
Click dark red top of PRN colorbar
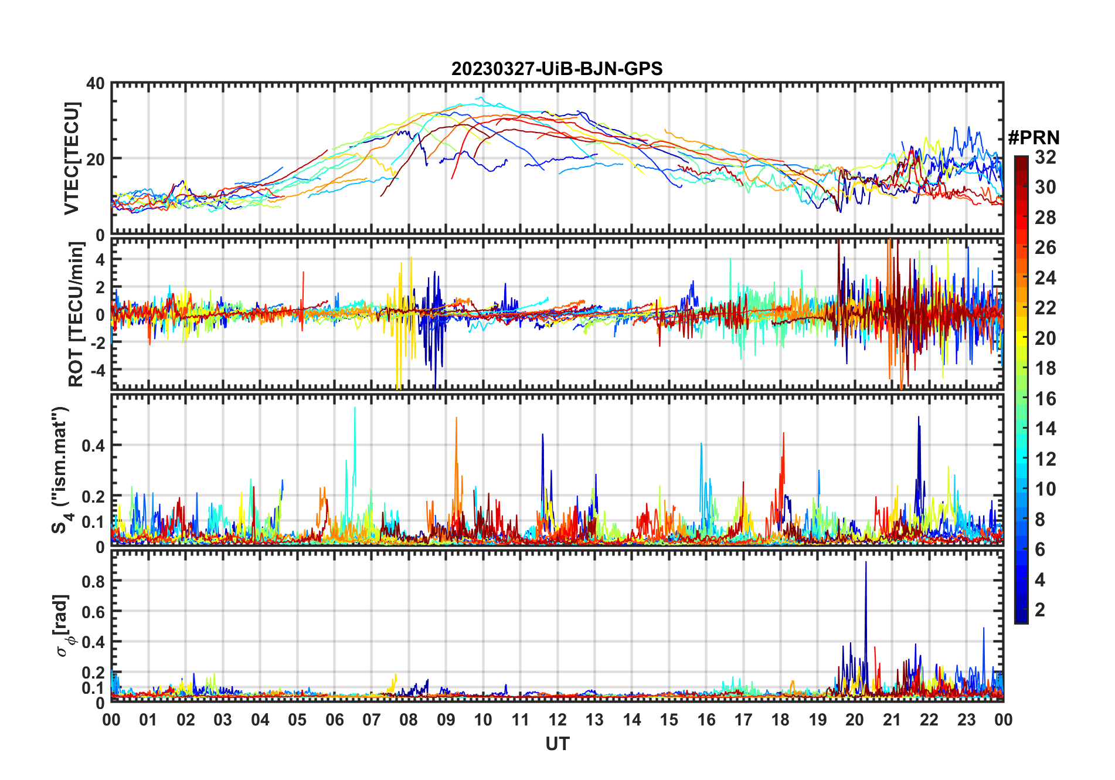1021,161
